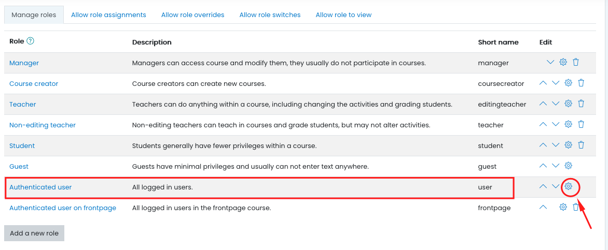Edit the Teacher role settings gear
This screenshot has width=608, height=250.
tap(568, 104)
